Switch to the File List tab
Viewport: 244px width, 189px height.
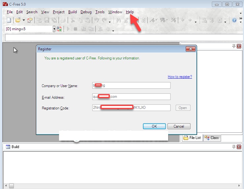click(192, 138)
